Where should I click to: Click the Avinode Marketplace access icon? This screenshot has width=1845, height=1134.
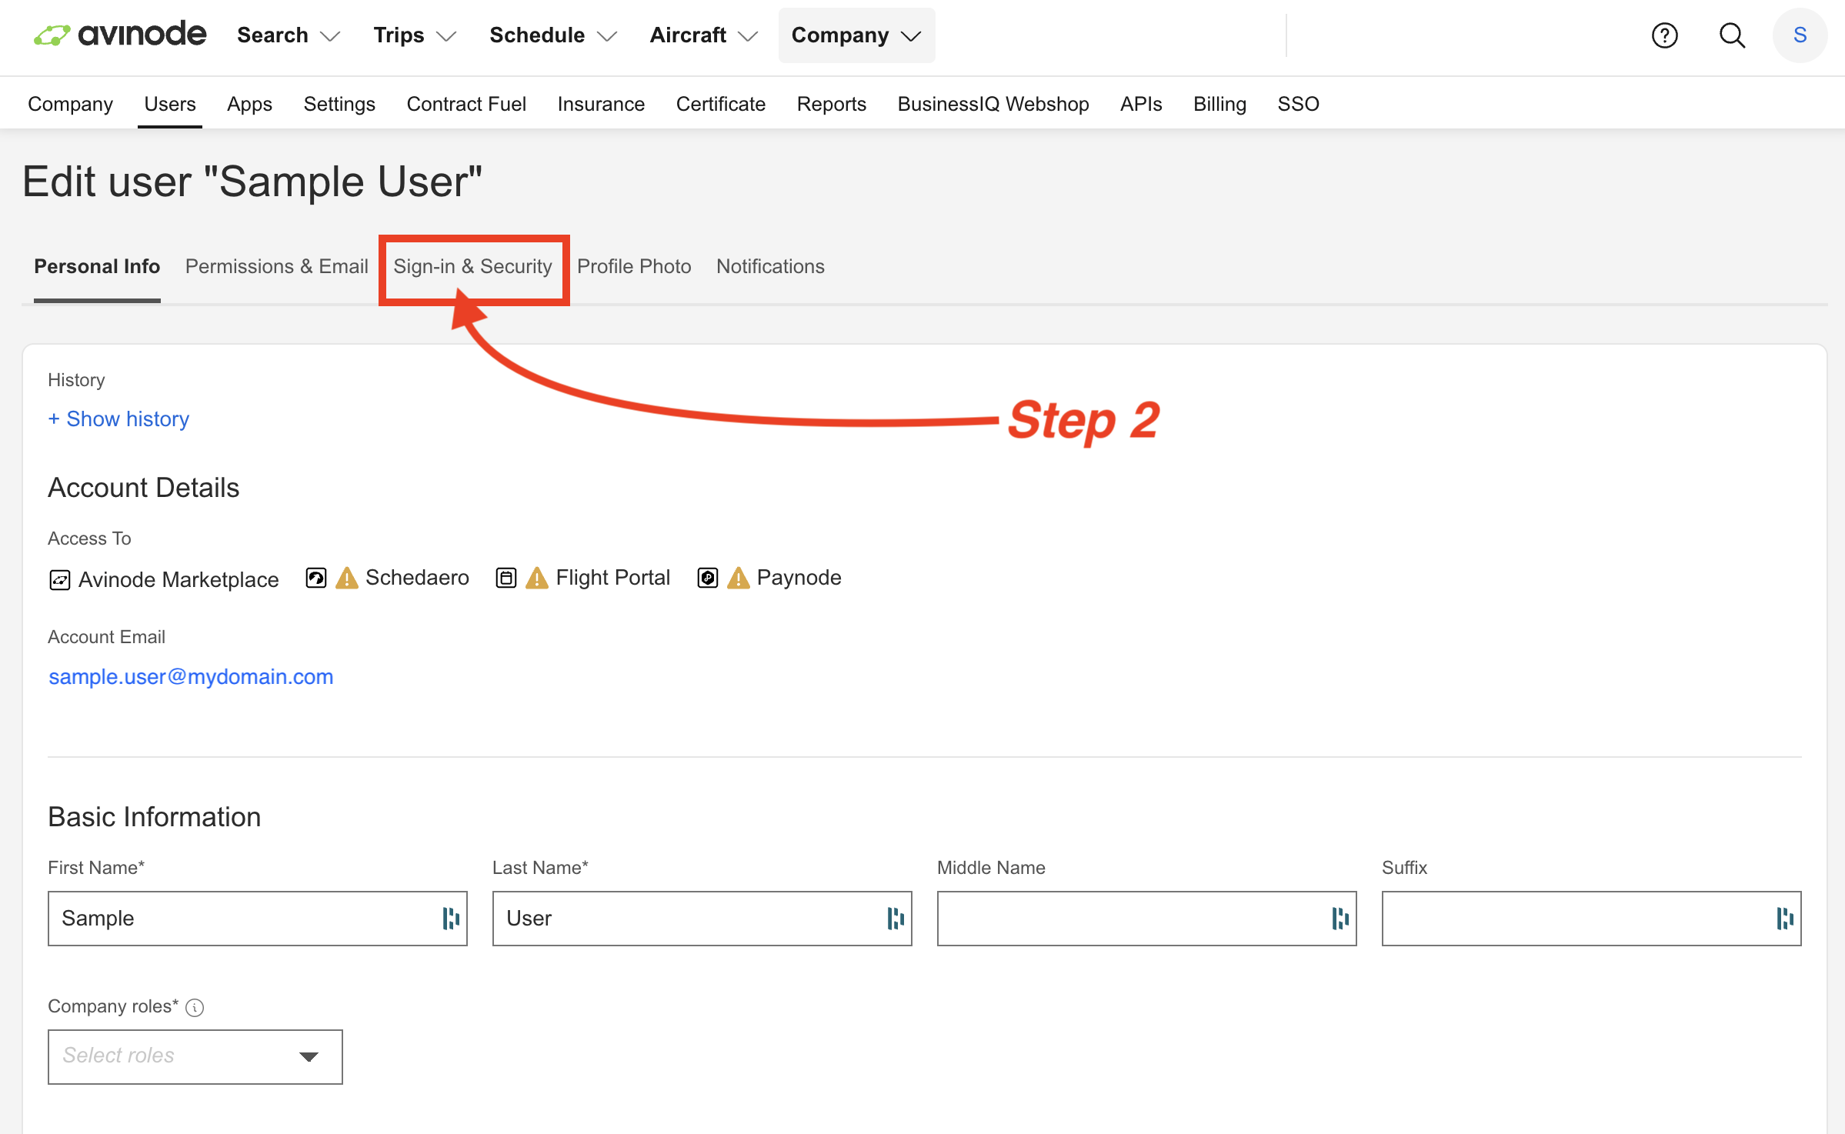click(x=59, y=579)
